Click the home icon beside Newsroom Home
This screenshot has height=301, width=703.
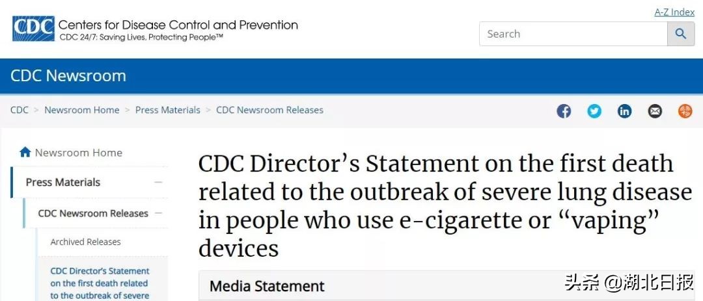tap(25, 153)
